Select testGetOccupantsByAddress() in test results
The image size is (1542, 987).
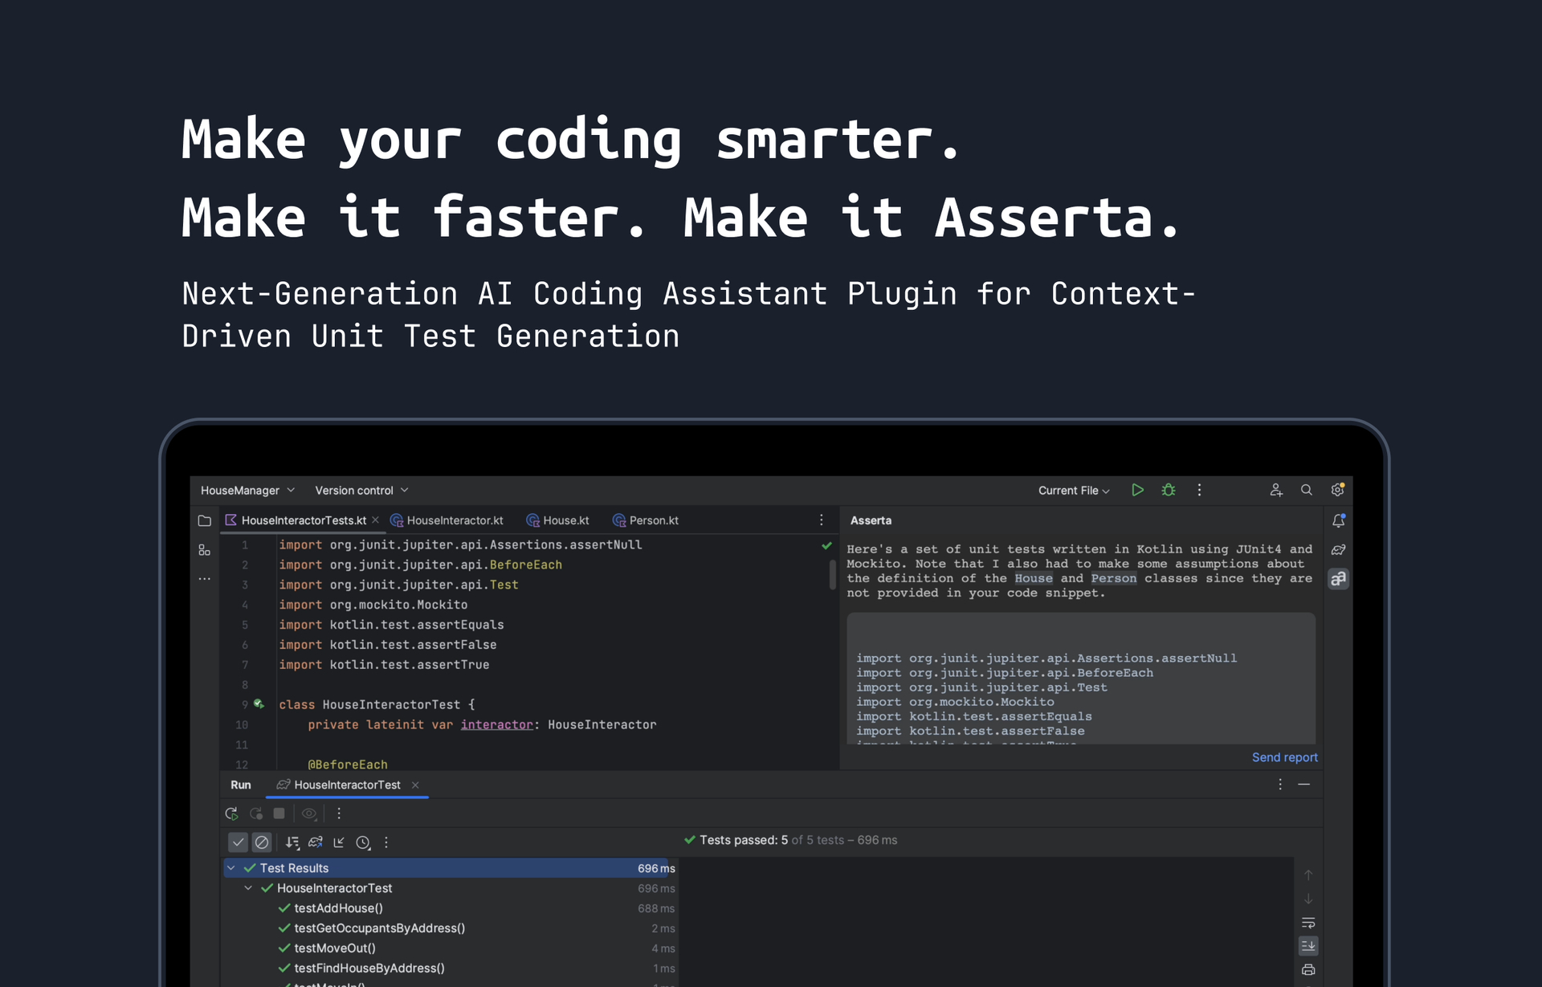(379, 928)
